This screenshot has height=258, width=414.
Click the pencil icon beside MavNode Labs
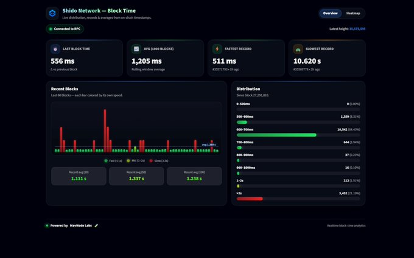click(x=96, y=226)
